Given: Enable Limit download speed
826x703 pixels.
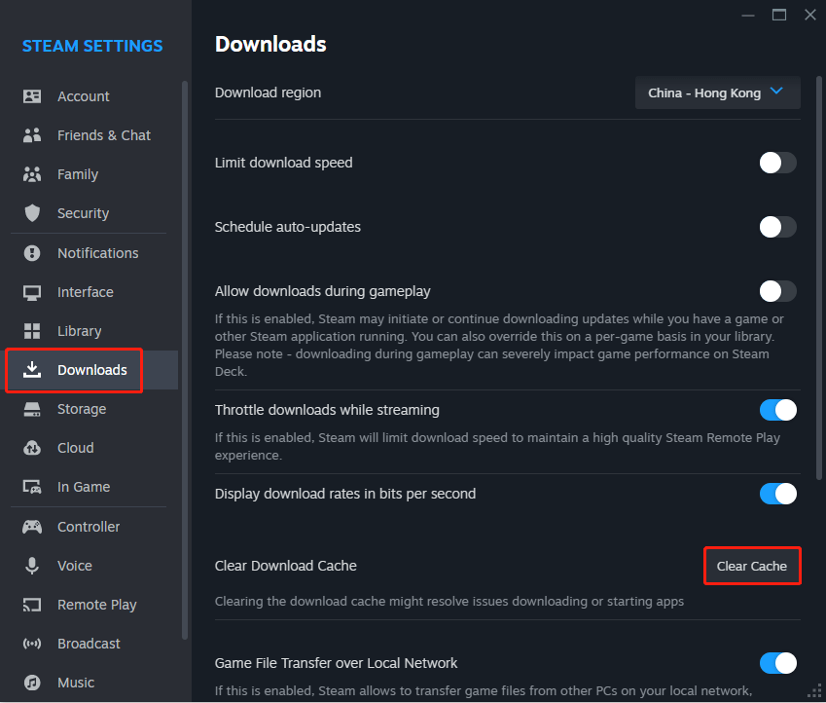Looking at the screenshot, I should 777,163.
